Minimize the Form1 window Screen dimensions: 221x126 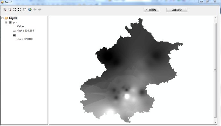201,2
